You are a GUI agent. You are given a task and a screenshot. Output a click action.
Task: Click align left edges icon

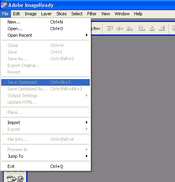coord(142,28)
